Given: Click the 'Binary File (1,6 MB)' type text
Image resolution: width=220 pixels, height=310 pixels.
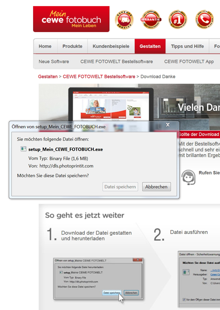Looking at the screenshot, I should coord(69,158).
